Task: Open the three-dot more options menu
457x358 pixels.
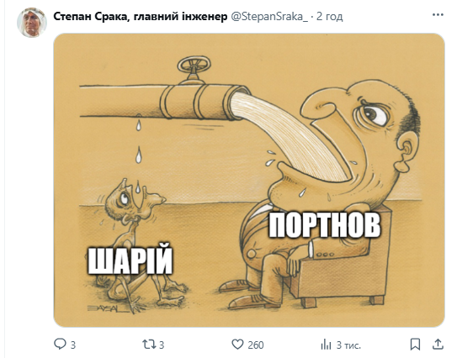Action: (x=438, y=15)
